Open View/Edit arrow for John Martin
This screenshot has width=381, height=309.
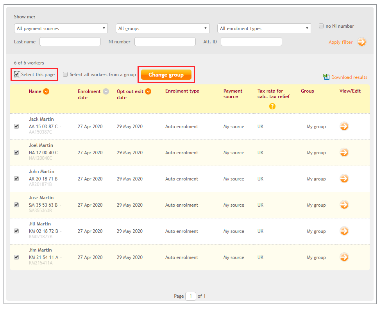[x=344, y=179]
